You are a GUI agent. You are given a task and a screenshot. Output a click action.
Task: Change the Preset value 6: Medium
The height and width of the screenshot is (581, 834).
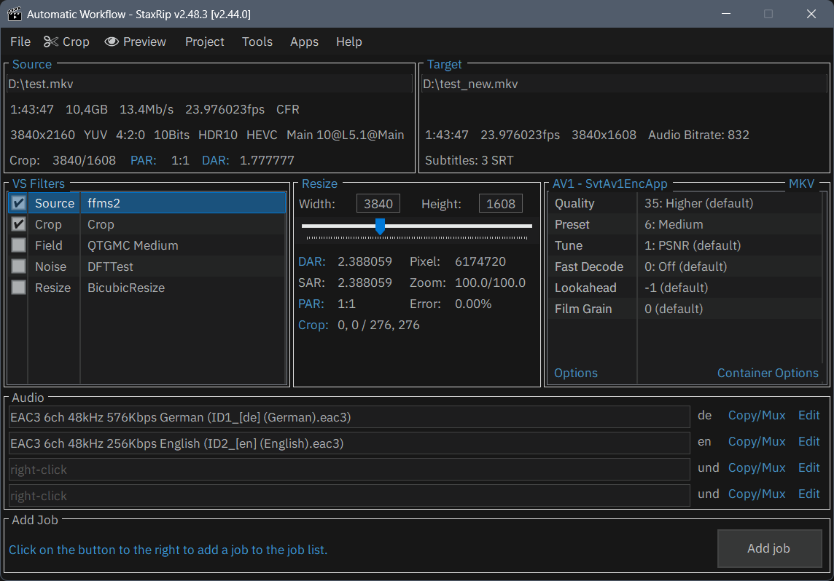point(674,224)
